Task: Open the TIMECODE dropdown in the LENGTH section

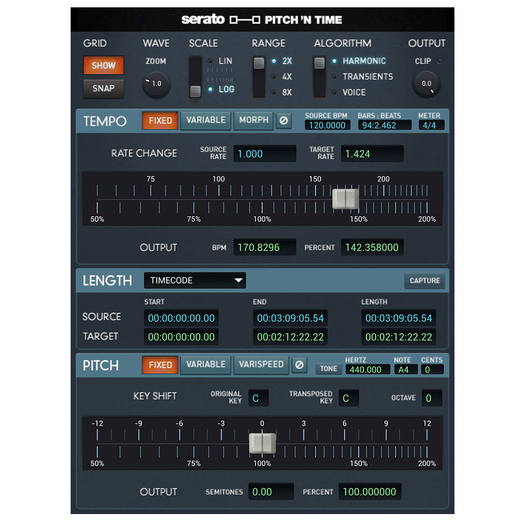Action: coord(195,280)
